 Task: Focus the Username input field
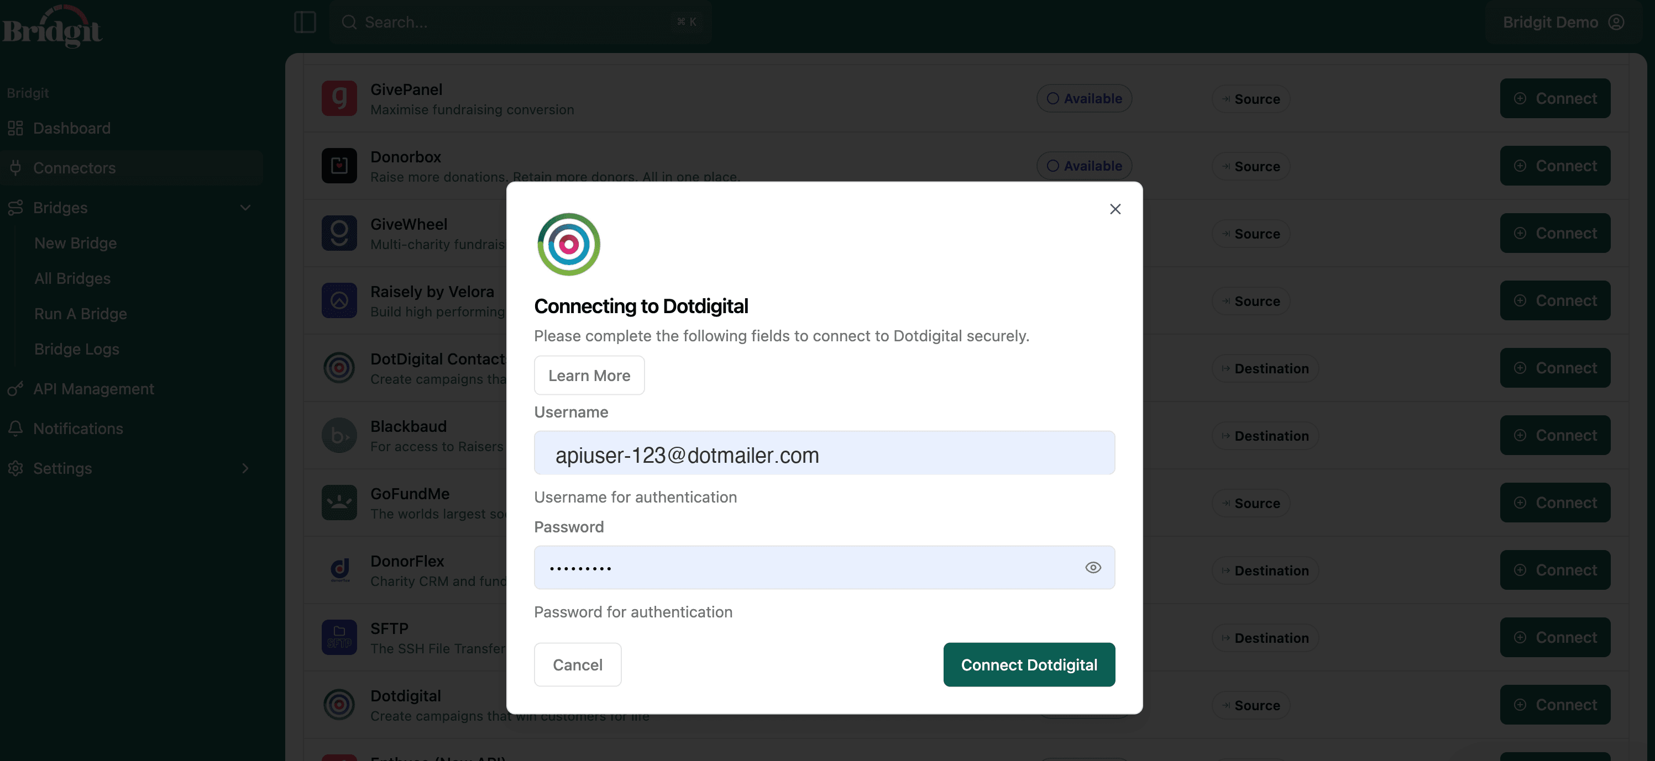pyautogui.click(x=824, y=453)
